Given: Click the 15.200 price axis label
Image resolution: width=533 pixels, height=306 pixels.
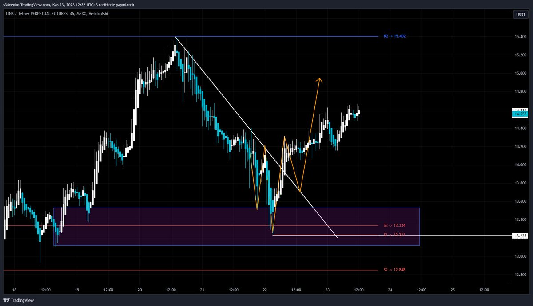Looking at the screenshot, I should tap(520, 55).
